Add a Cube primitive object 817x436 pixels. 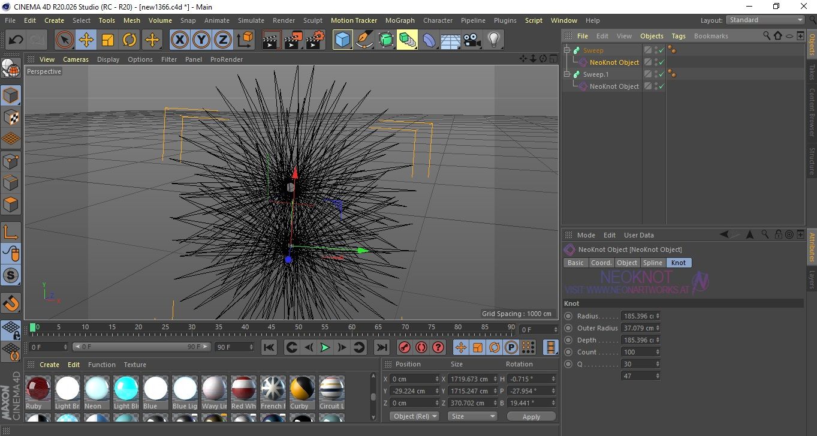point(342,40)
